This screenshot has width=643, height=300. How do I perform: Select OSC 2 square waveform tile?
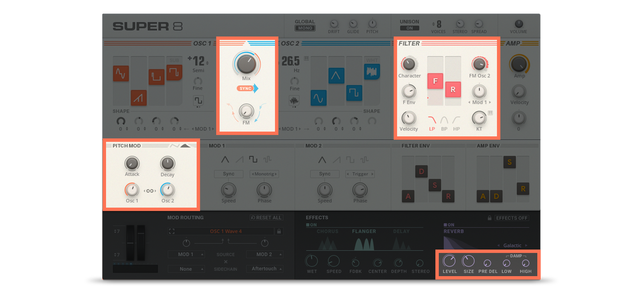(x=354, y=93)
